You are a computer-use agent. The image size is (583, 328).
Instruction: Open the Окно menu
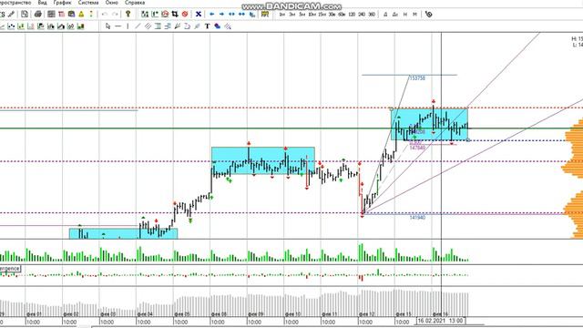click(111, 3)
